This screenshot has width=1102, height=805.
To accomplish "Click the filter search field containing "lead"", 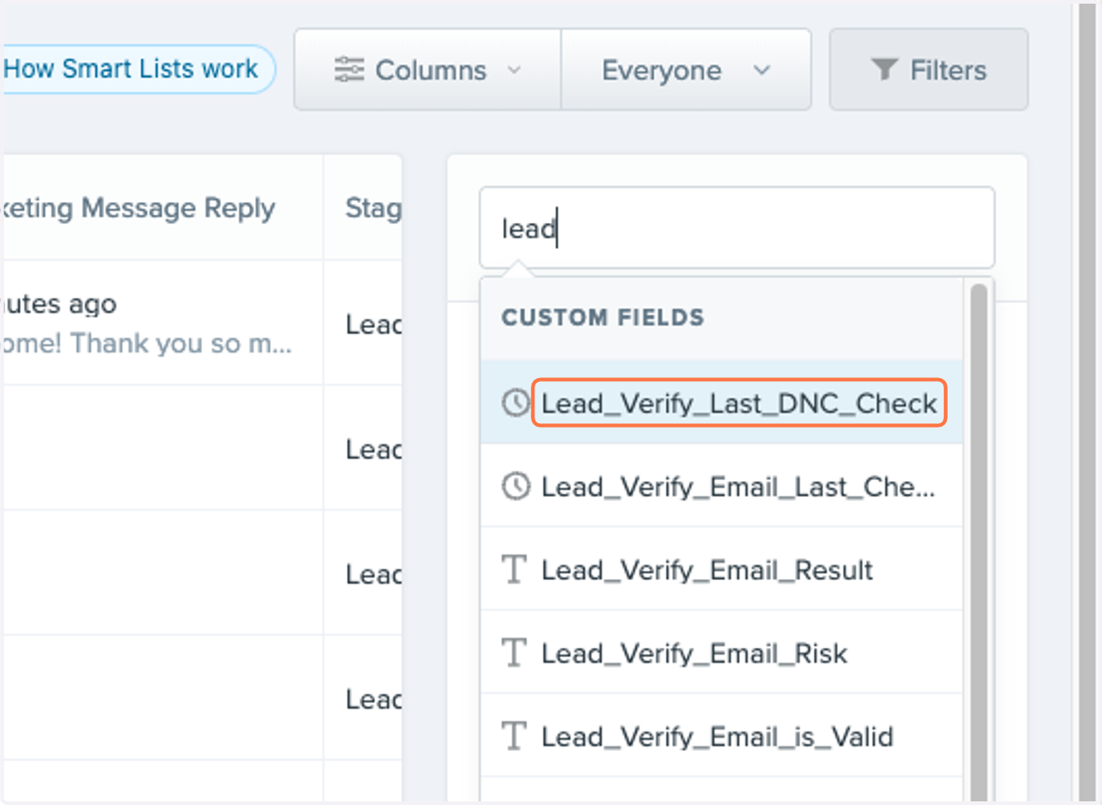I will coord(737,228).
